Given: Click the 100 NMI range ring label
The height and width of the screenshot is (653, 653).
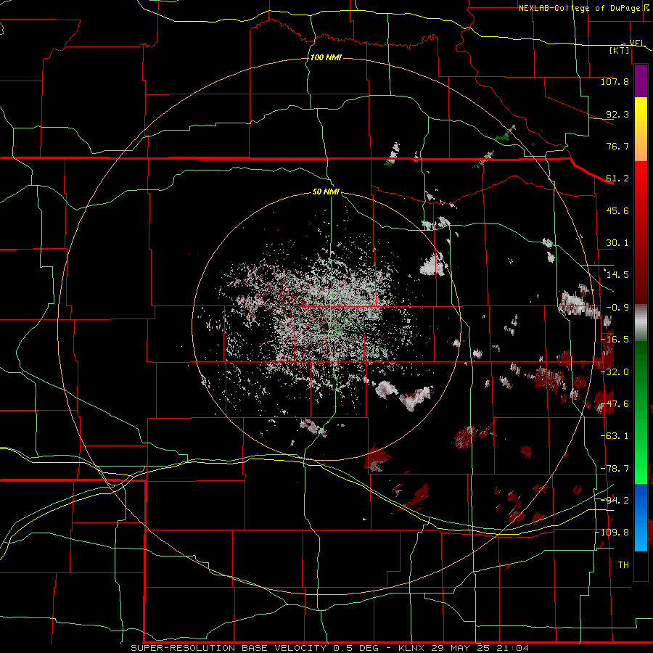Looking at the screenshot, I should point(326,57).
